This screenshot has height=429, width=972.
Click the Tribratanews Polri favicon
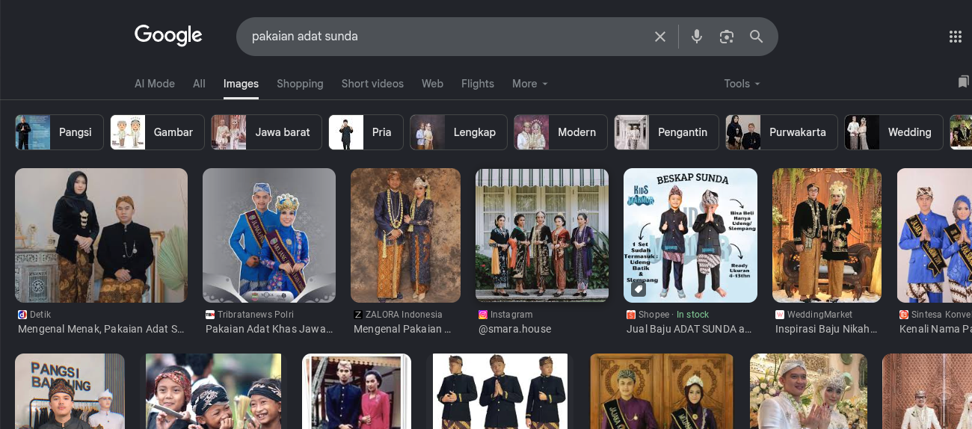(210, 315)
